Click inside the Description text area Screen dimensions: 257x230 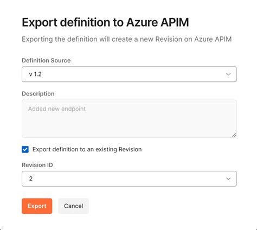click(x=129, y=119)
